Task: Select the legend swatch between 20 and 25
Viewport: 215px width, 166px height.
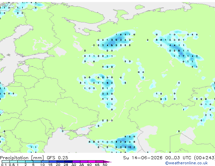Action: click(x=60, y=162)
